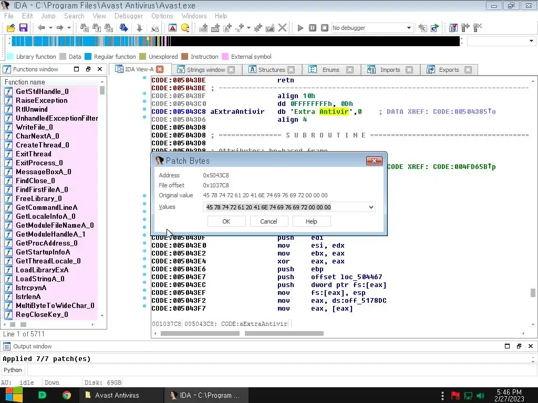Click the Library function cyan color swatch
Viewport: 538px width, 403px height.
pyautogui.click(x=11, y=57)
